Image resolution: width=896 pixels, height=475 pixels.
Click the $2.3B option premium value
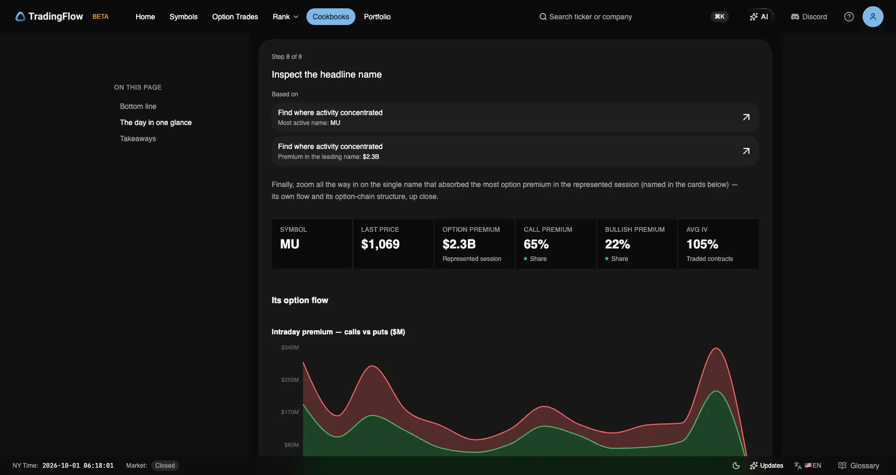(x=459, y=244)
